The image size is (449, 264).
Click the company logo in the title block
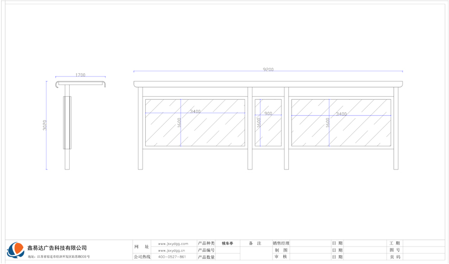pyautogui.click(x=16, y=250)
